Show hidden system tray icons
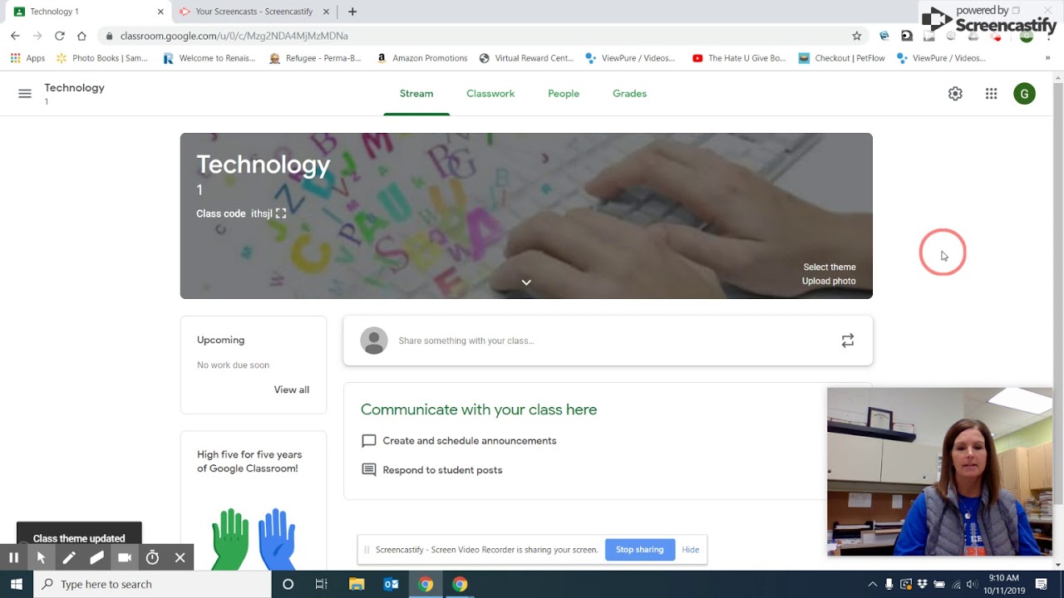The width and height of the screenshot is (1064, 598). tap(872, 584)
